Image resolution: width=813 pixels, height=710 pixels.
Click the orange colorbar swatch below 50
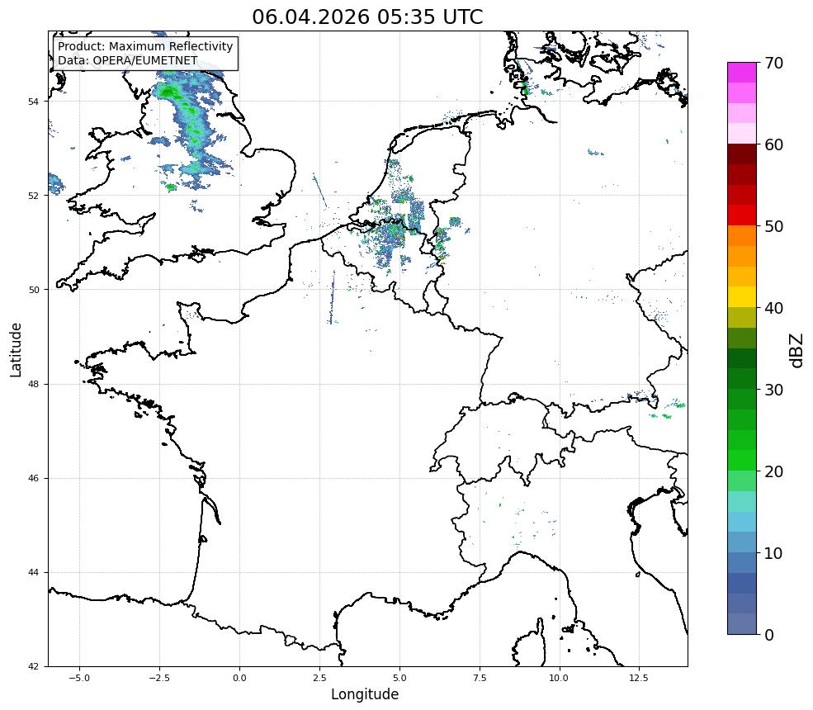pyautogui.click(x=742, y=236)
